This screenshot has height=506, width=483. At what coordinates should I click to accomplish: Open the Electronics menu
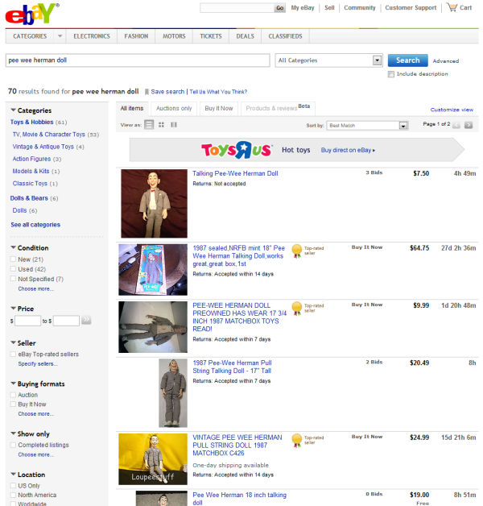[x=92, y=36]
